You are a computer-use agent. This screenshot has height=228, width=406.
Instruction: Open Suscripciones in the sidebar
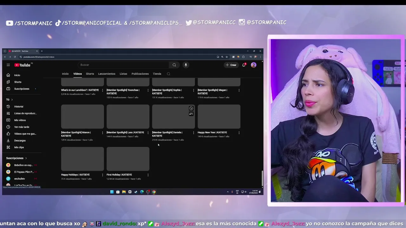click(22, 89)
